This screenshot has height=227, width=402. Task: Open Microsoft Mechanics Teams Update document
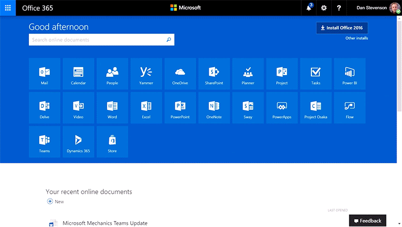pos(105,223)
